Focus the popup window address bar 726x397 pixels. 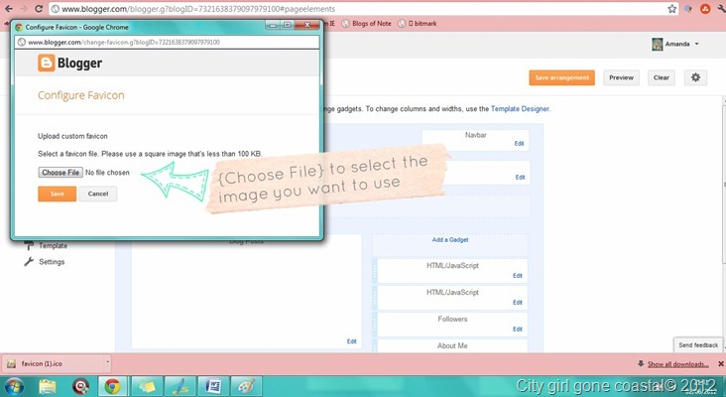pyautogui.click(x=167, y=42)
